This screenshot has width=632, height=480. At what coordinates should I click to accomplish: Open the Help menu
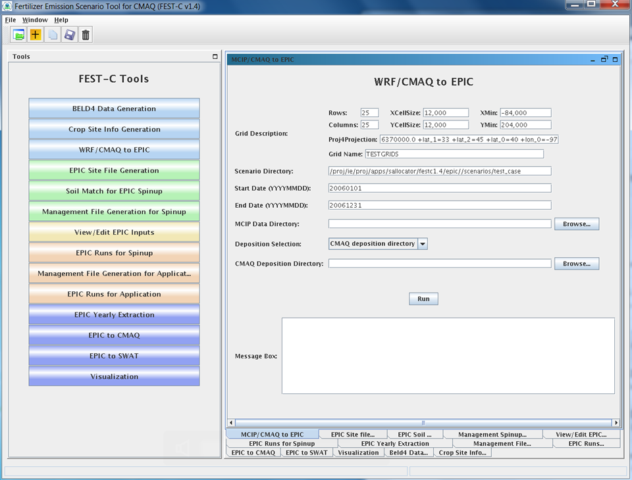click(61, 20)
